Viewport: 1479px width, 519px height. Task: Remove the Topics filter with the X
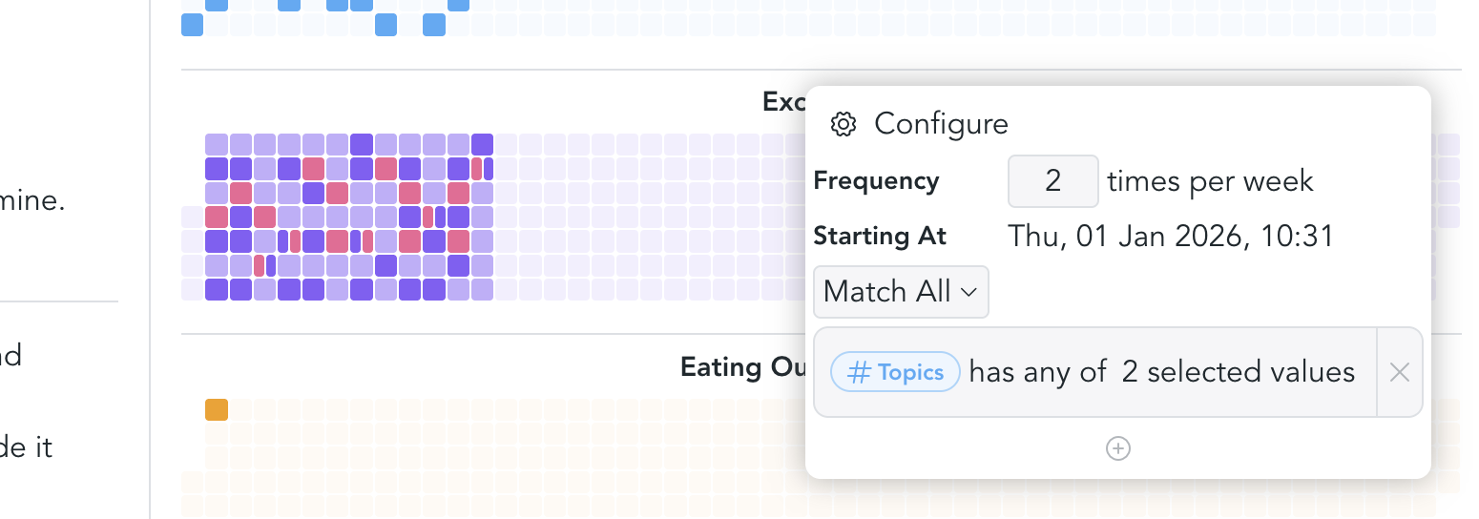pos(1400,372)
